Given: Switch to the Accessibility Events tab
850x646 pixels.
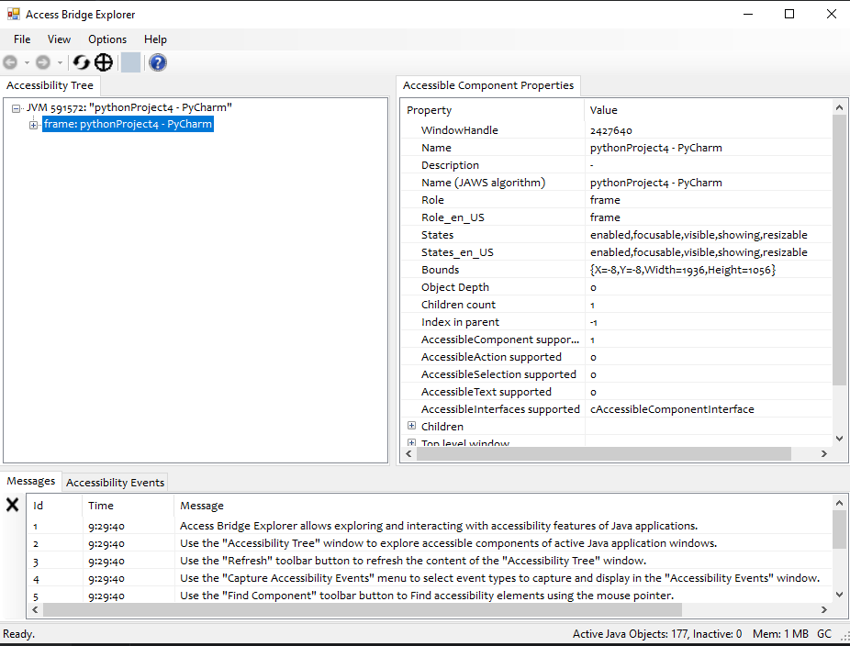Looking at the screenshot, I should (115, 483).
